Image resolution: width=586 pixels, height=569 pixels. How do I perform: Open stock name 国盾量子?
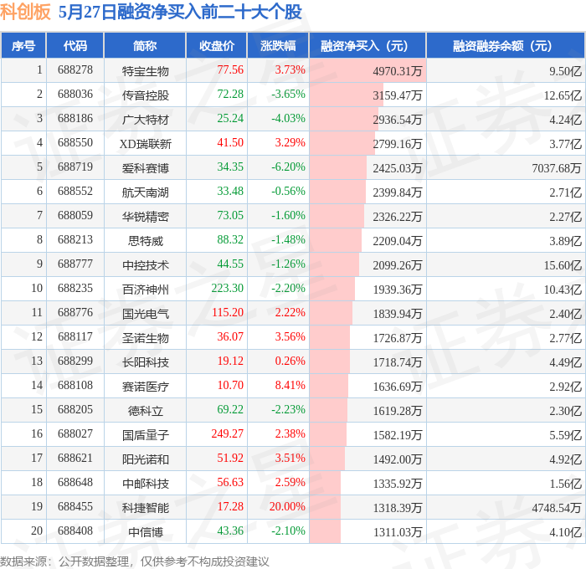[146, 434]
